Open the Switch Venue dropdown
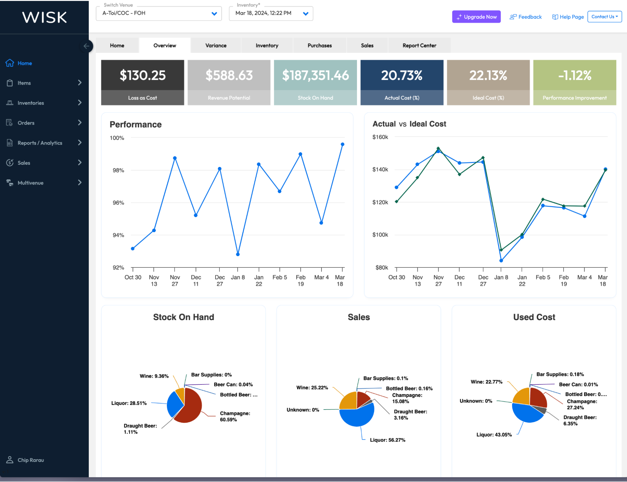 [214, 13]
